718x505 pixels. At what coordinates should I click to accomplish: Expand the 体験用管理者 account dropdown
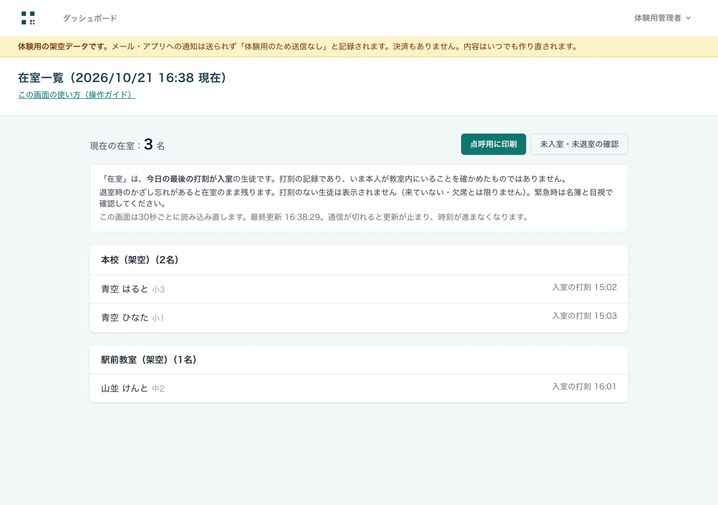tap(662, 18)
